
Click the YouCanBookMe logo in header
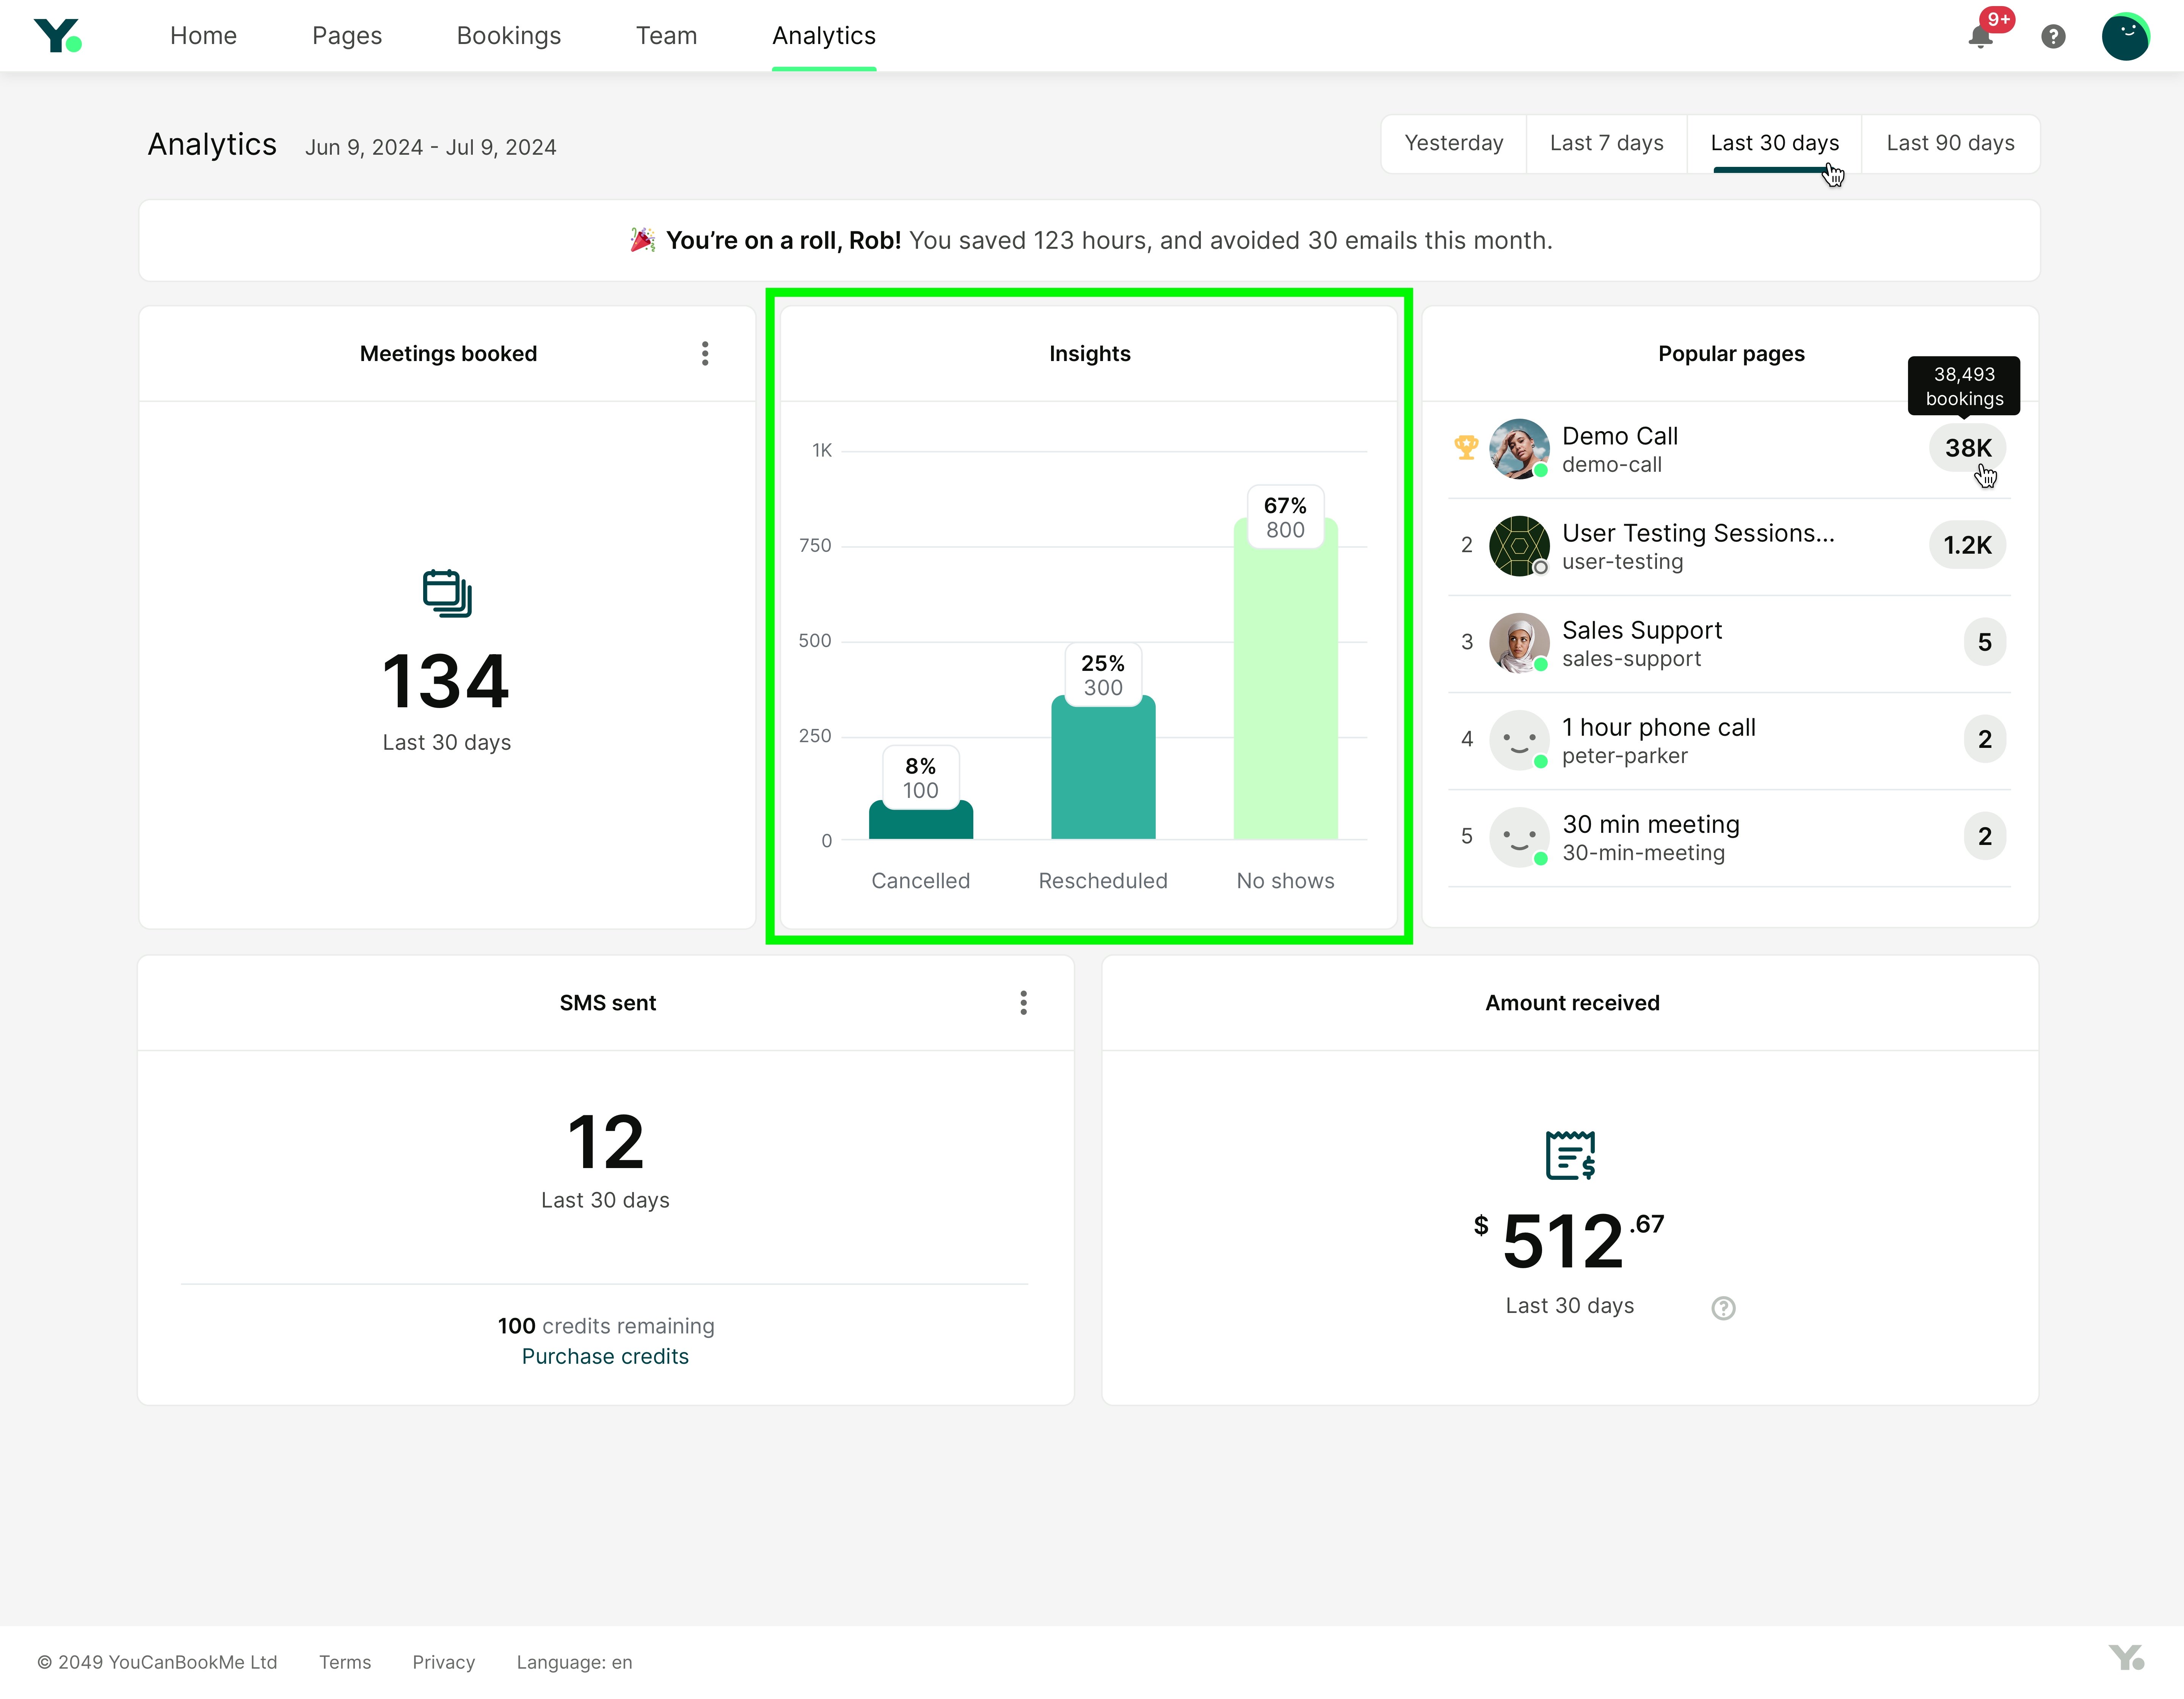tap(58, 36)
